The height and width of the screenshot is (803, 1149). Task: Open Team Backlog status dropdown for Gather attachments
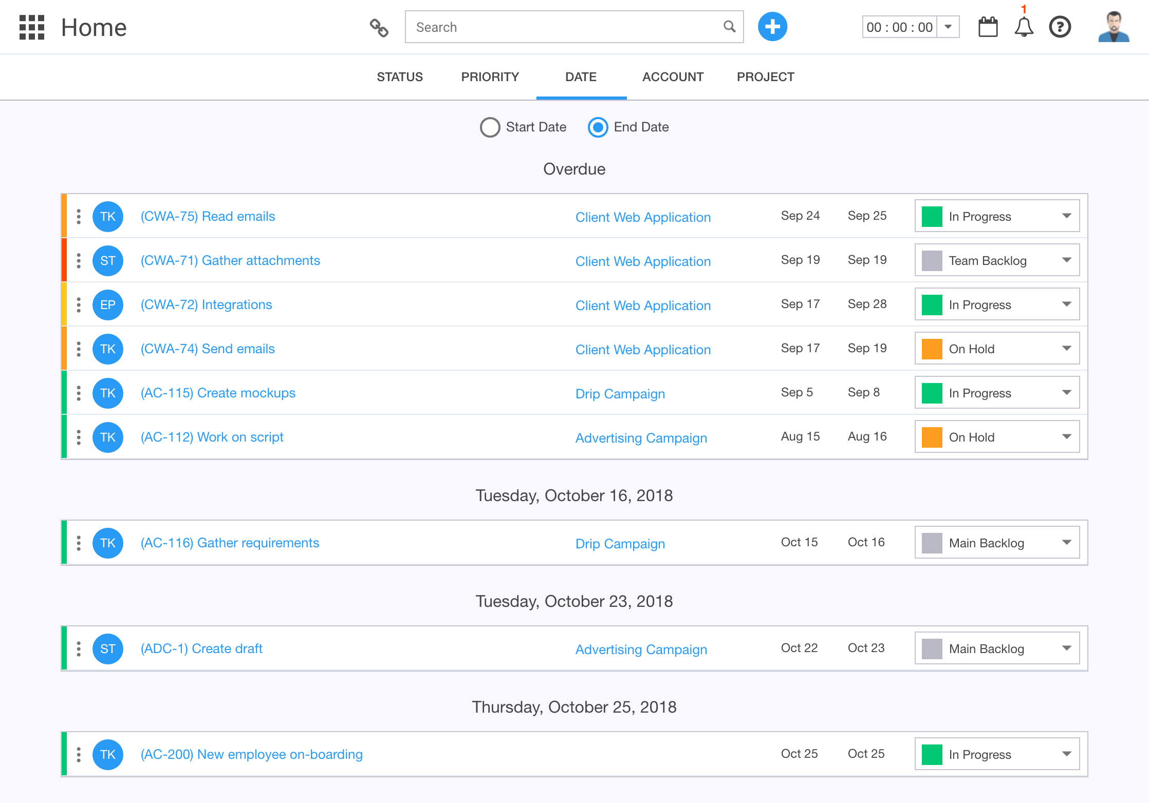click(x=997, y=260)
